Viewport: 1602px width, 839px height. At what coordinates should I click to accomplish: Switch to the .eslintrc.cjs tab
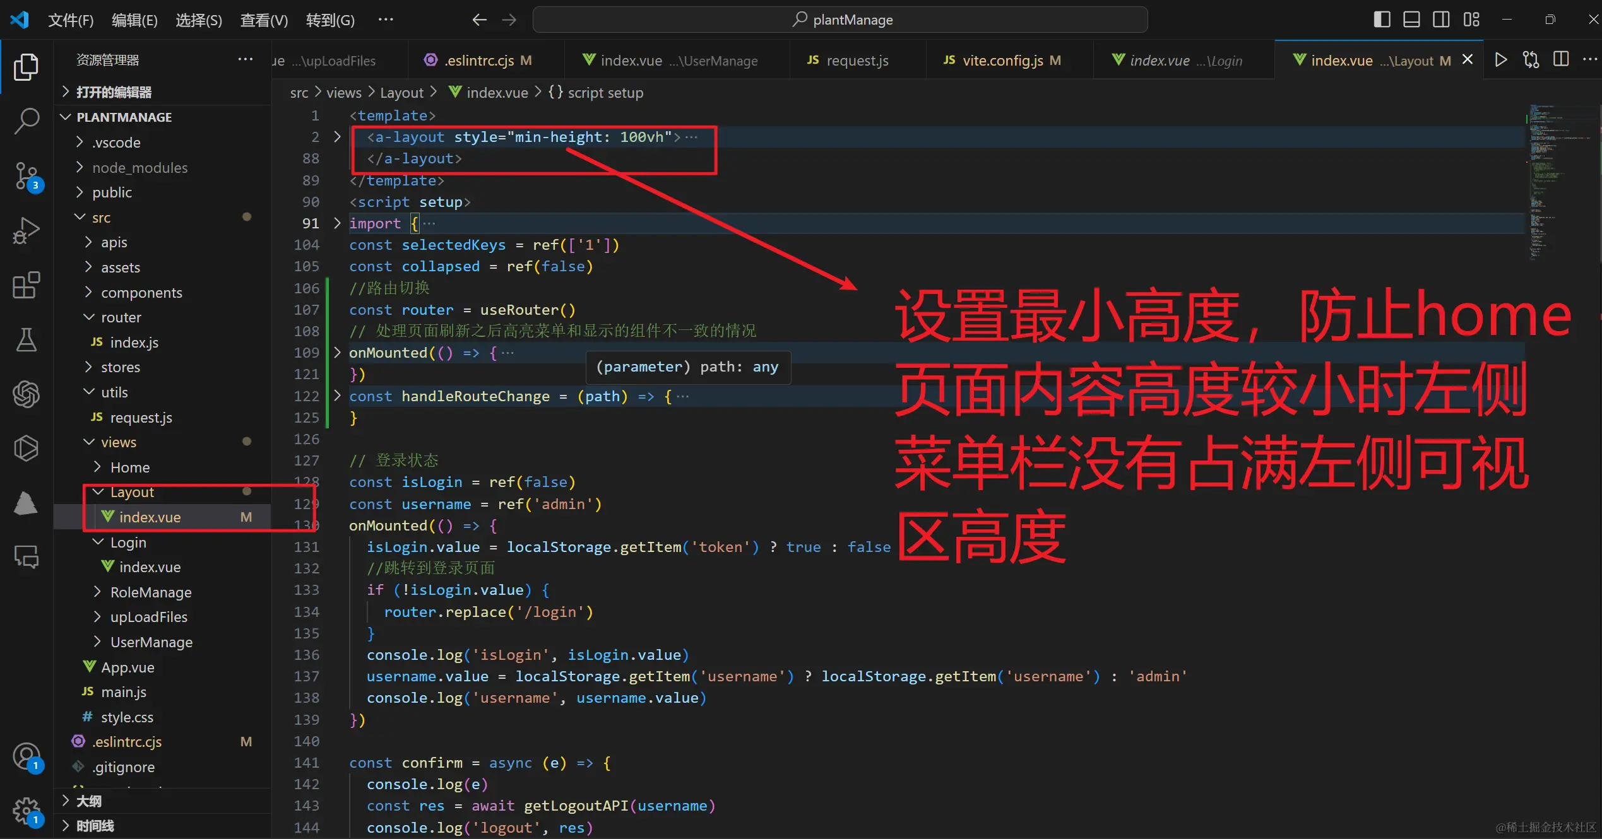486,60
